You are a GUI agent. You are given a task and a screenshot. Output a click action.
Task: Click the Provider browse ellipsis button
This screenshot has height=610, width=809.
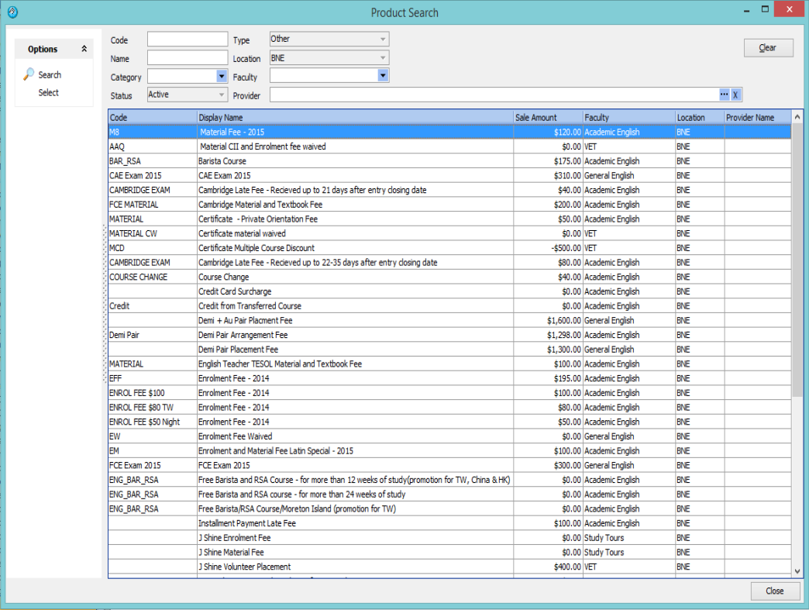(x=724, y=95)
